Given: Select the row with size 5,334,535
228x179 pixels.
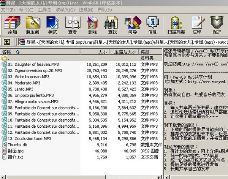Looking at the screenshot, I should click(81, 120).
